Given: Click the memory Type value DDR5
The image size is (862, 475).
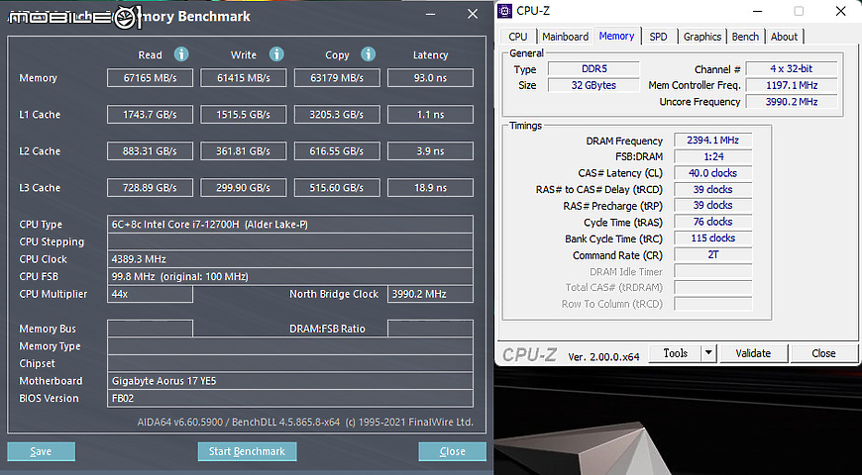Looking at the screenshot, I should (593, 69).
